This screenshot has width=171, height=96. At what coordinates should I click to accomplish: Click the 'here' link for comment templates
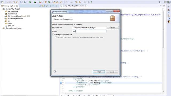point(101,37)
